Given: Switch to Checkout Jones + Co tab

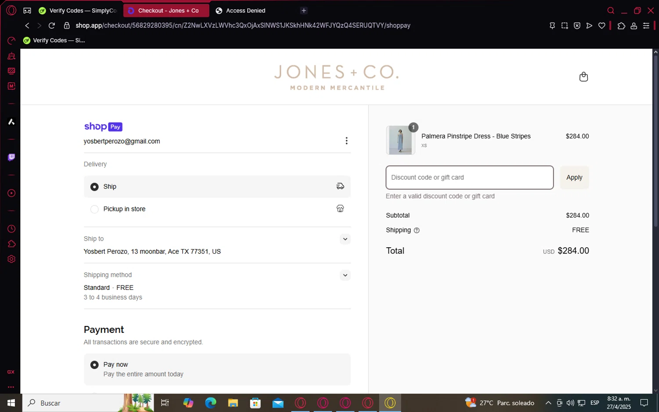Looking at the screenshot, I should (x=166, y=11).
